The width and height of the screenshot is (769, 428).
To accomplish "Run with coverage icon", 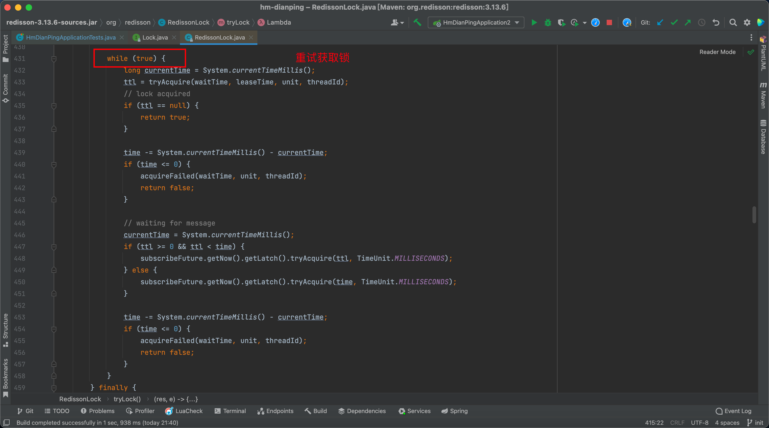I will [x=562, y=22].
